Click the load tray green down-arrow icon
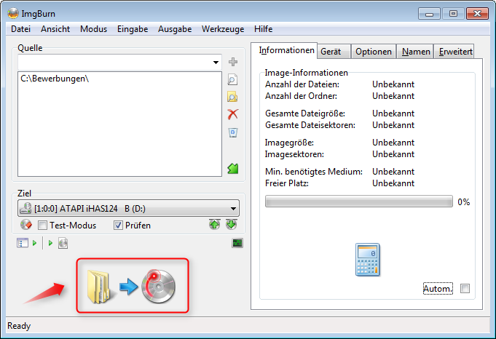This screenshot has height=339, width=496. pyautogui.click(x=231, y=225)
